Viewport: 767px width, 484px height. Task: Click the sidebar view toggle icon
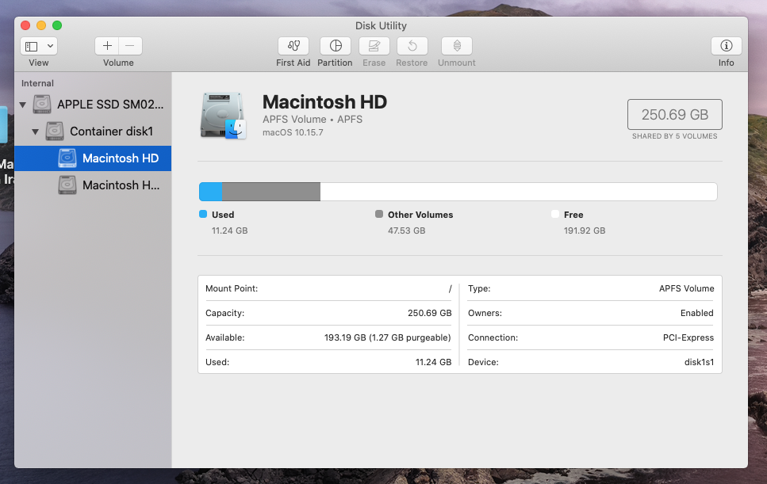click(31, 45)
